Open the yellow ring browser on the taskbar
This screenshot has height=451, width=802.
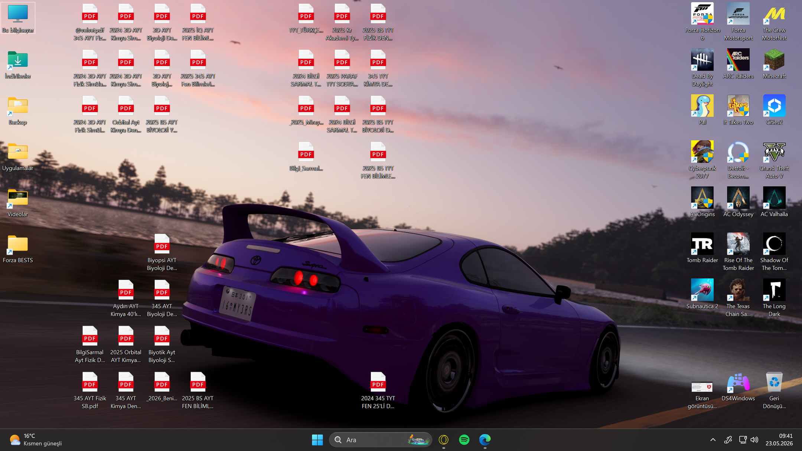(x=444, y=440)
